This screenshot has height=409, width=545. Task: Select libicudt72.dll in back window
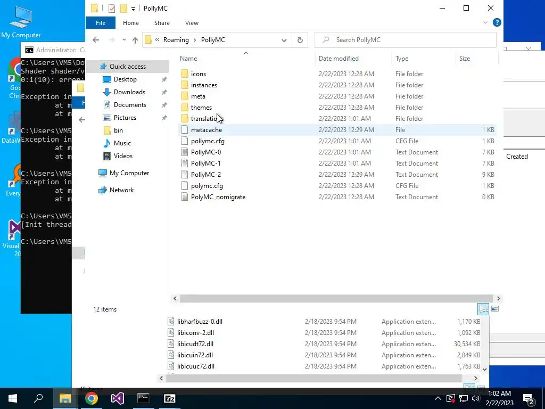(195, 343)
